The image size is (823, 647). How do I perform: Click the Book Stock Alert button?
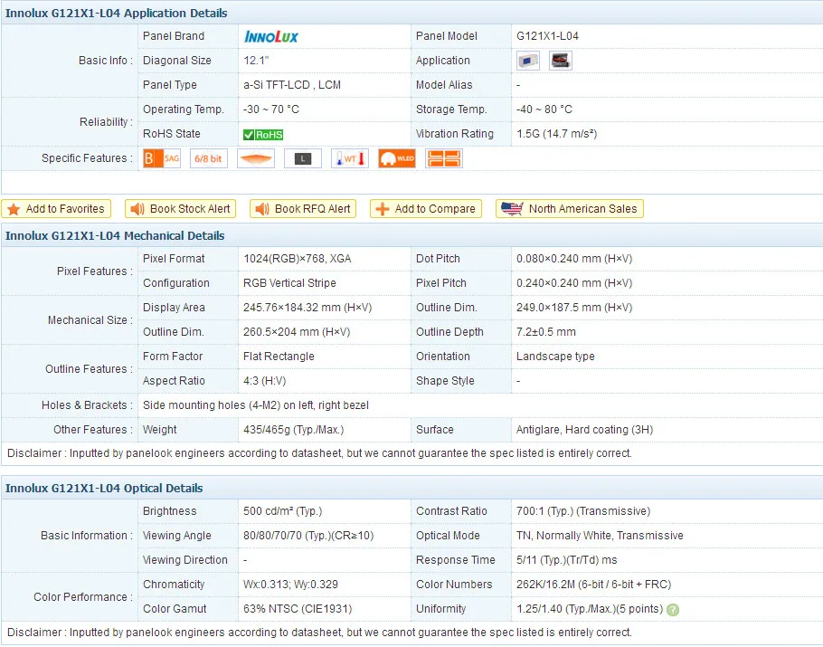coord(180,209)
